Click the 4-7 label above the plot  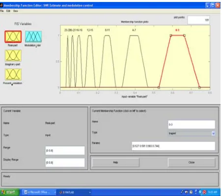coord(134,30)
